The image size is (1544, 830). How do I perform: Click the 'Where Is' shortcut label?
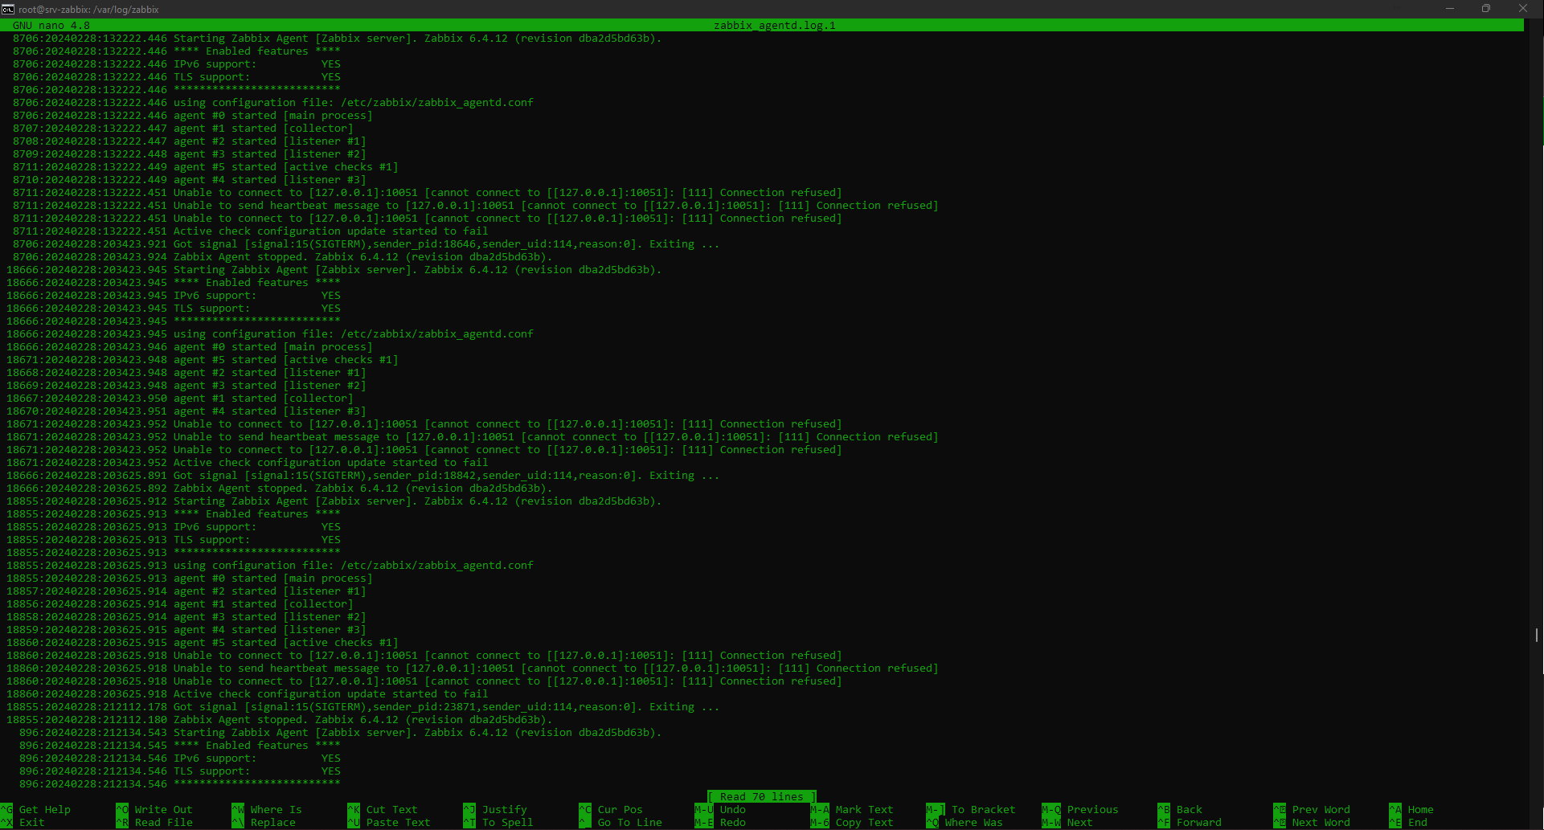coord(276,810)
